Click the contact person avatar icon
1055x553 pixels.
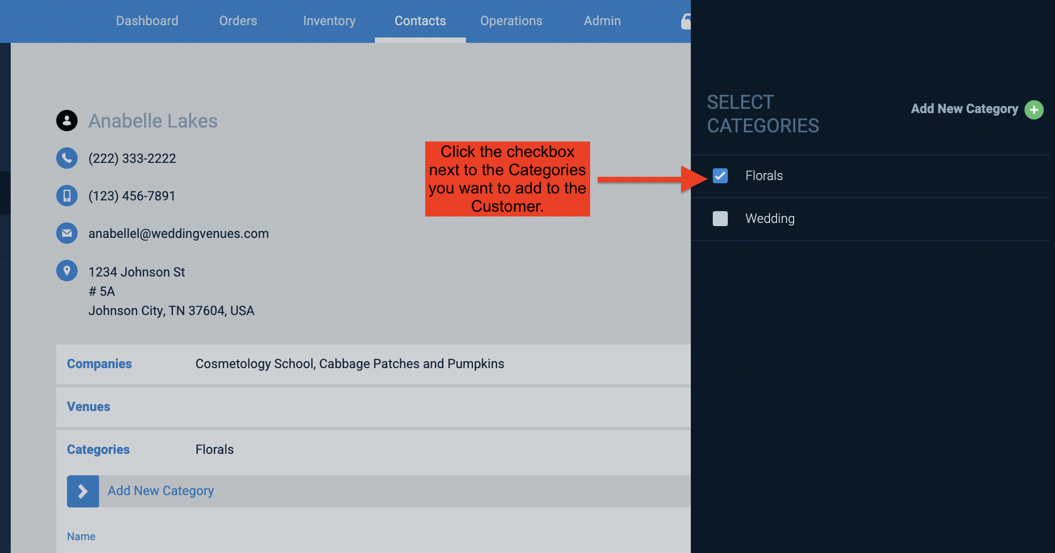67,121
